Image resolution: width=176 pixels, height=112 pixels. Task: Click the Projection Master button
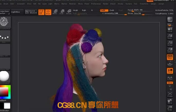(x=4, y=12)
